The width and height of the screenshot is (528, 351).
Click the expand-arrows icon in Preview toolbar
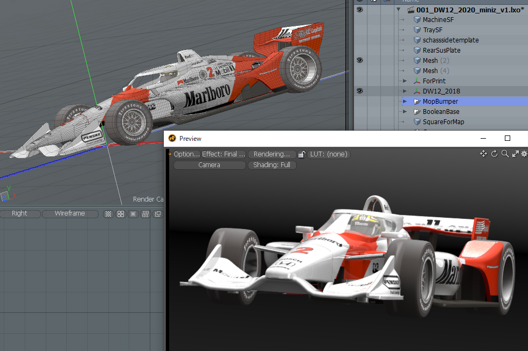pyautogui.click(x=515, y=154)
